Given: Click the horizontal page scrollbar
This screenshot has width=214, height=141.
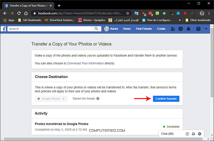Looking at the screenshot, I should [x=103, y=139].
